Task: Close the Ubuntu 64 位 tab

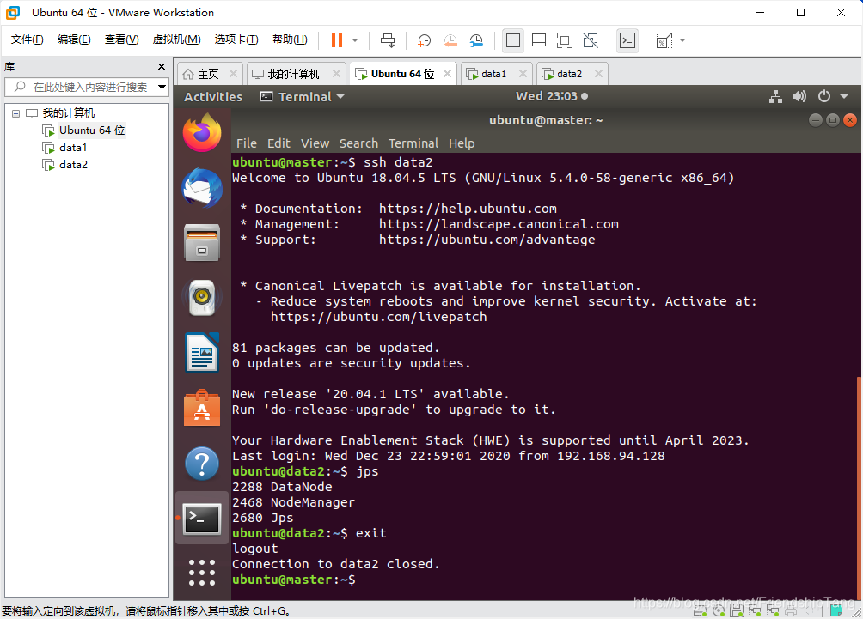Action: 448,73
